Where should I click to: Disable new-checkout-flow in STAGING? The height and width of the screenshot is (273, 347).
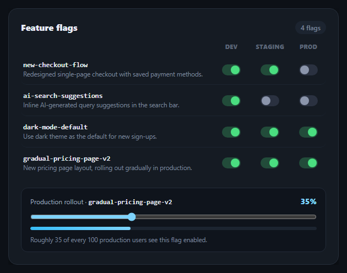(269, 70)
